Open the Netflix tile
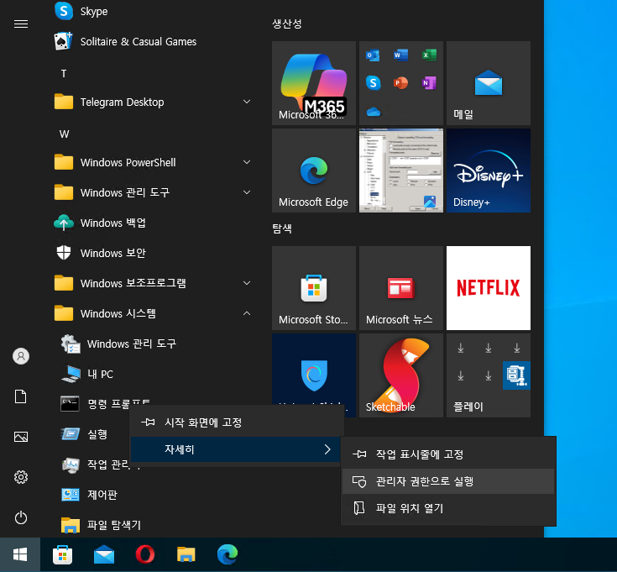This screenshot has width=617, height=572. click(x=488, y=288)
